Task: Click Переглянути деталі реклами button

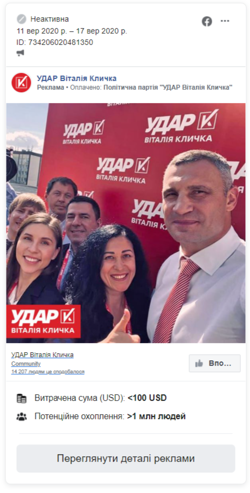Action: (x=126, y=458)
